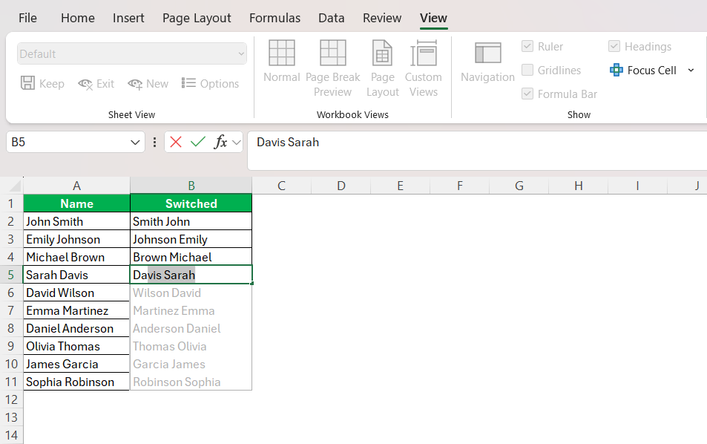Image resolution: width=707 pixels, height=444 pixels.
Task: Select cell containing Michael Brown
Action: tap(76, 257)
